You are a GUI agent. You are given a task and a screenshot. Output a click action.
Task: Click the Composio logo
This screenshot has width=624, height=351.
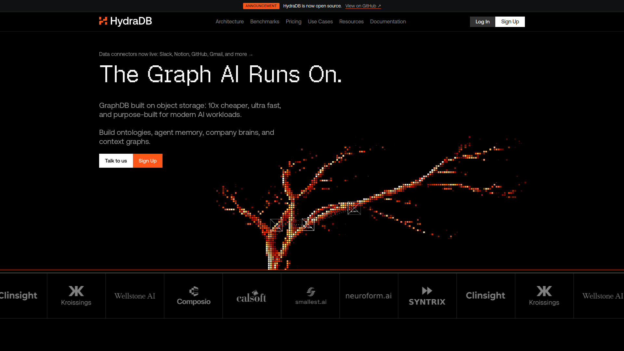coord(193,296)
